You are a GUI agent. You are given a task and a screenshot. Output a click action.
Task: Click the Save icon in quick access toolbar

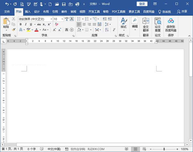(64, 4)
